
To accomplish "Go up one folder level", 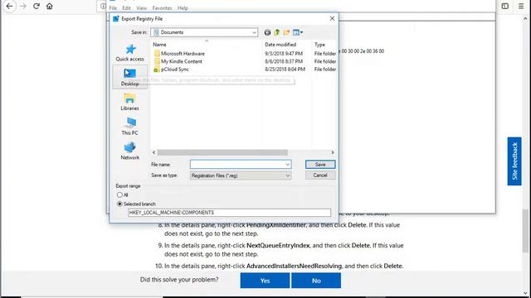I will click(276, 32).
